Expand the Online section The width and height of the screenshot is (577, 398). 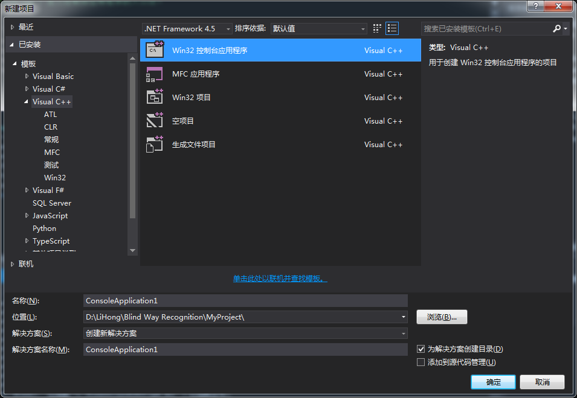point(13,264)
